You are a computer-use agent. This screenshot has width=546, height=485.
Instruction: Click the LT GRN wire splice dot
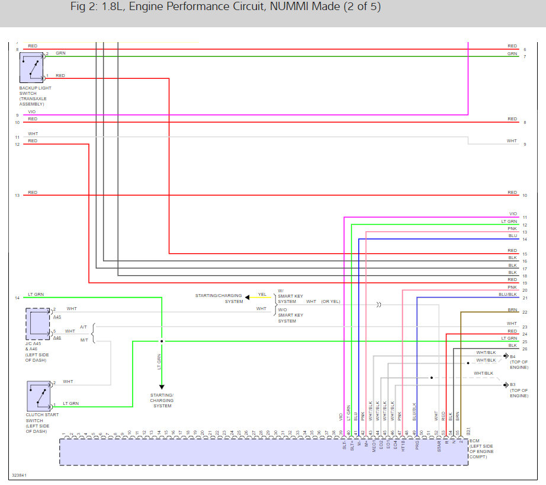162,342
